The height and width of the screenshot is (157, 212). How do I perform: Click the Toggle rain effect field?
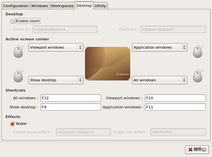[178, 132]
